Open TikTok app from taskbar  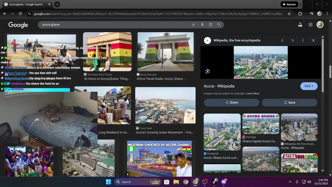pyautogui.click(x=215, y=182)
